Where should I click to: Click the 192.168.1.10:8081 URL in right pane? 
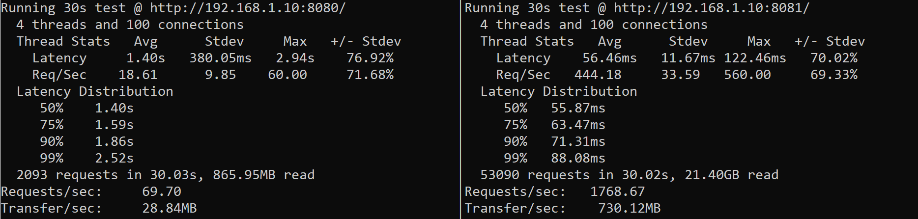click(712, 8)
